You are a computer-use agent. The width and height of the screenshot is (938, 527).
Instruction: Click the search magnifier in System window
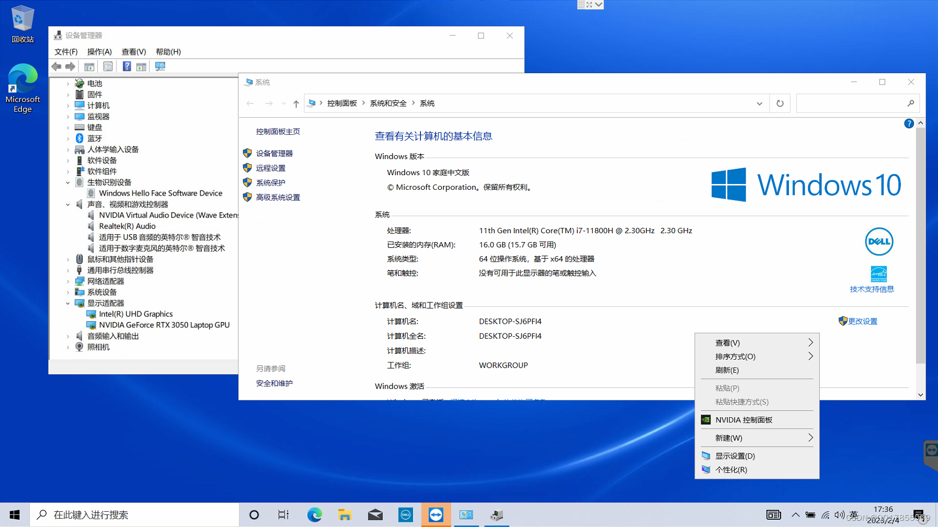[x=910, y=104]
